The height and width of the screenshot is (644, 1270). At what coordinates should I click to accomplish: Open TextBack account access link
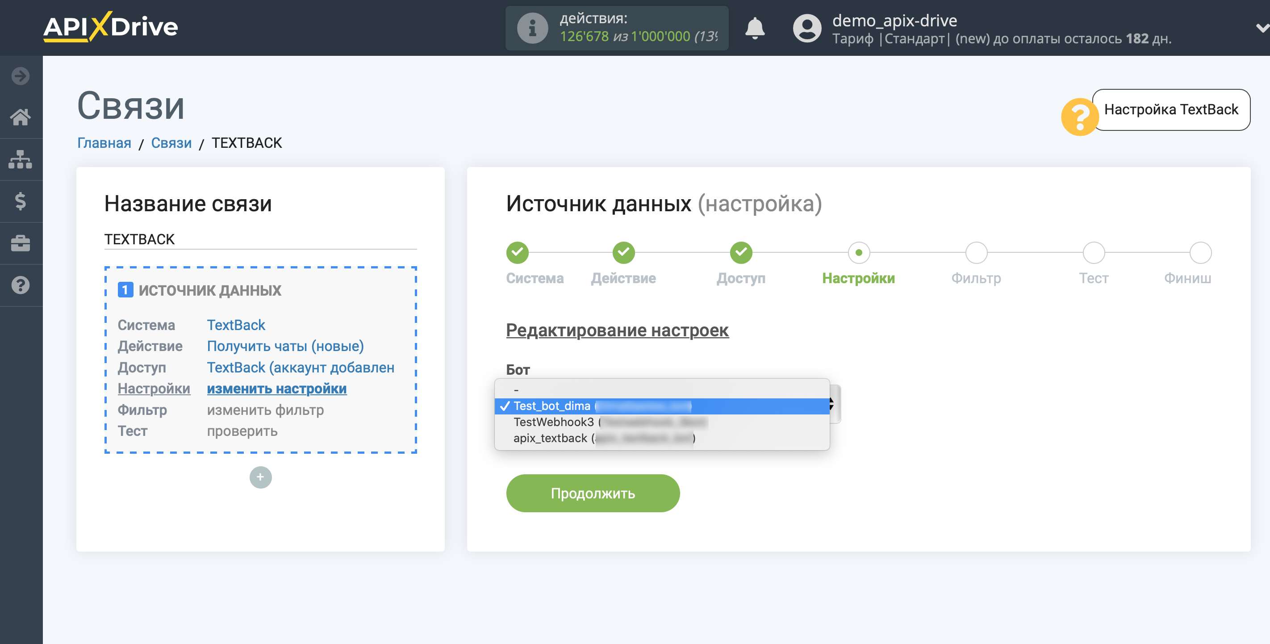click(301, 368)
